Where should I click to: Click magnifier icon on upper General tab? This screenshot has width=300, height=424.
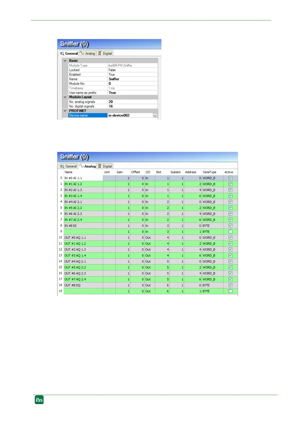click(x=62, y=54)
